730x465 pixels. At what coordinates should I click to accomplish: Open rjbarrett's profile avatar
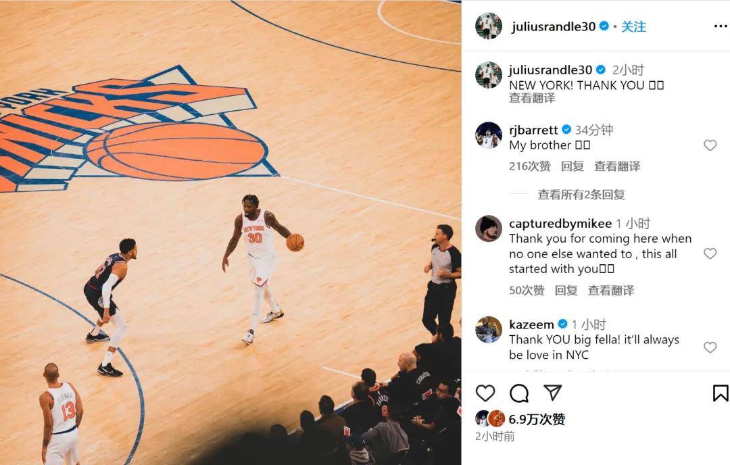coord(489,135)
